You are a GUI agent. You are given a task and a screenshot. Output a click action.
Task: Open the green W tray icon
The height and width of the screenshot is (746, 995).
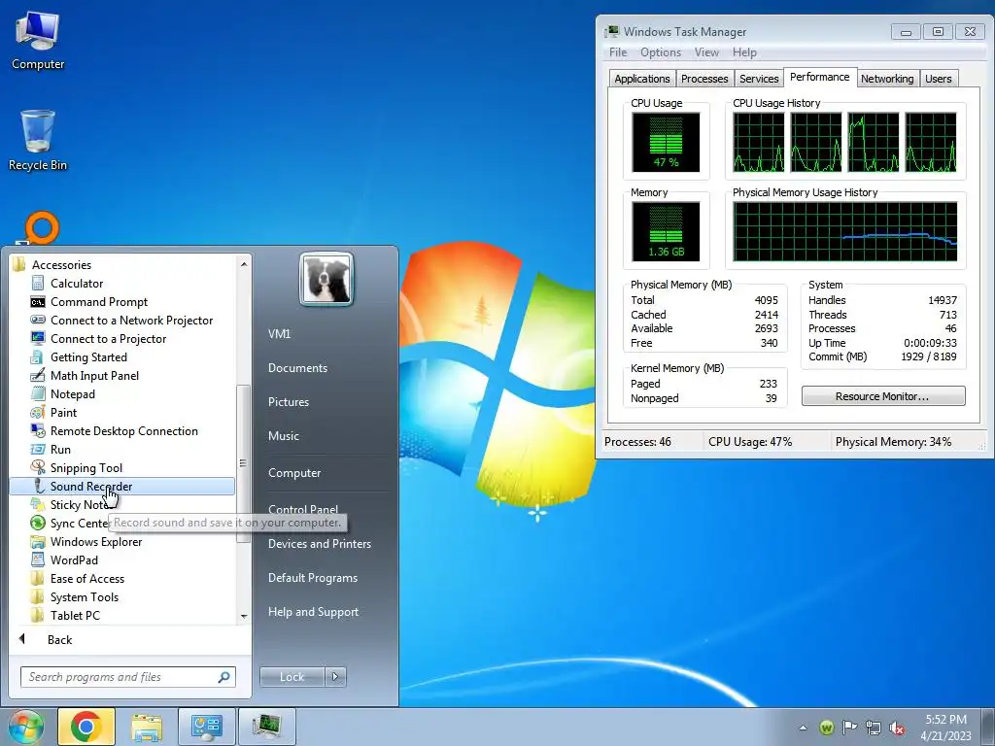826,728
